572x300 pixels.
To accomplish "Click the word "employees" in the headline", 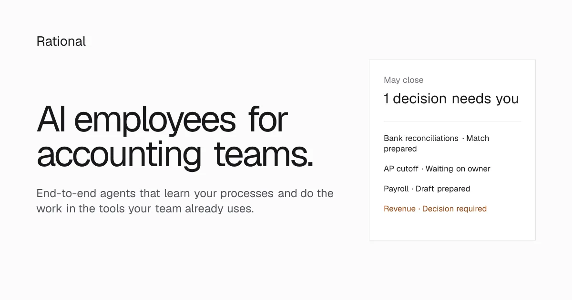I will pyautogui.click(x=155, y=121).
